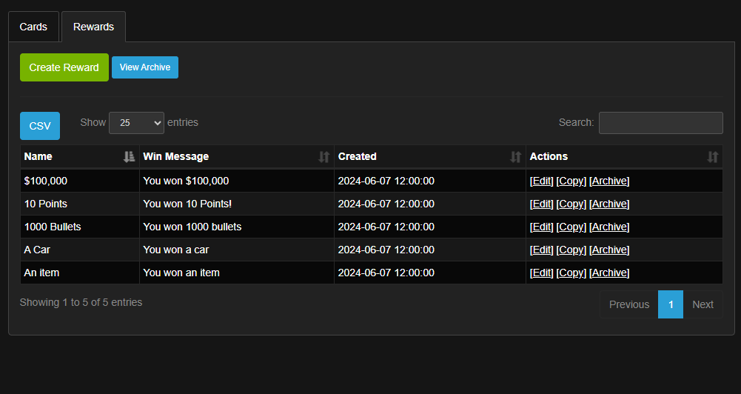Click the Create Reward button

(64, 67)
